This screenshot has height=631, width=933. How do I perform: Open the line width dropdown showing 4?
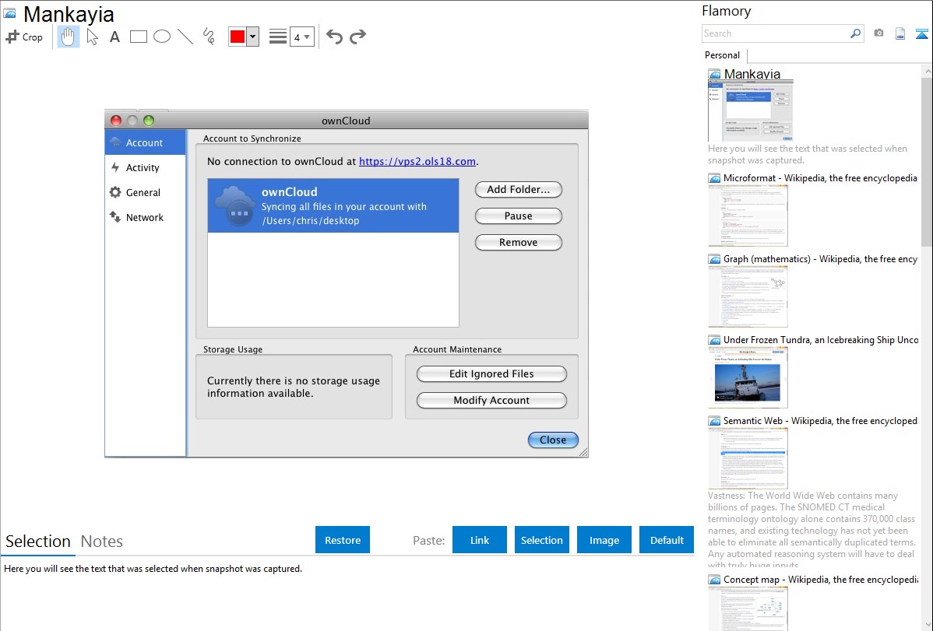click(x=302, y=37)
